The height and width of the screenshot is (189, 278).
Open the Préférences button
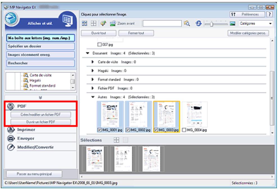click(x=247, y=14)
